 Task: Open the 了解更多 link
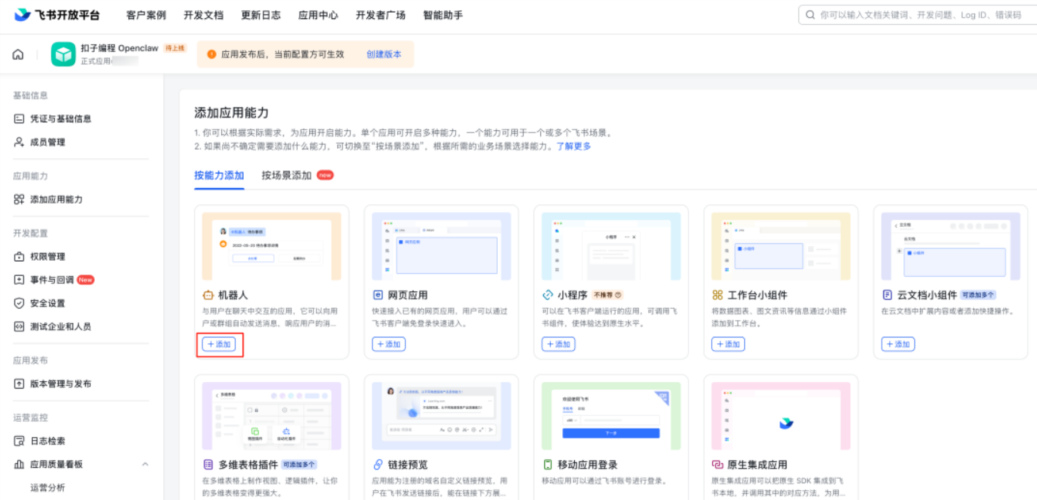pos(574,146)
